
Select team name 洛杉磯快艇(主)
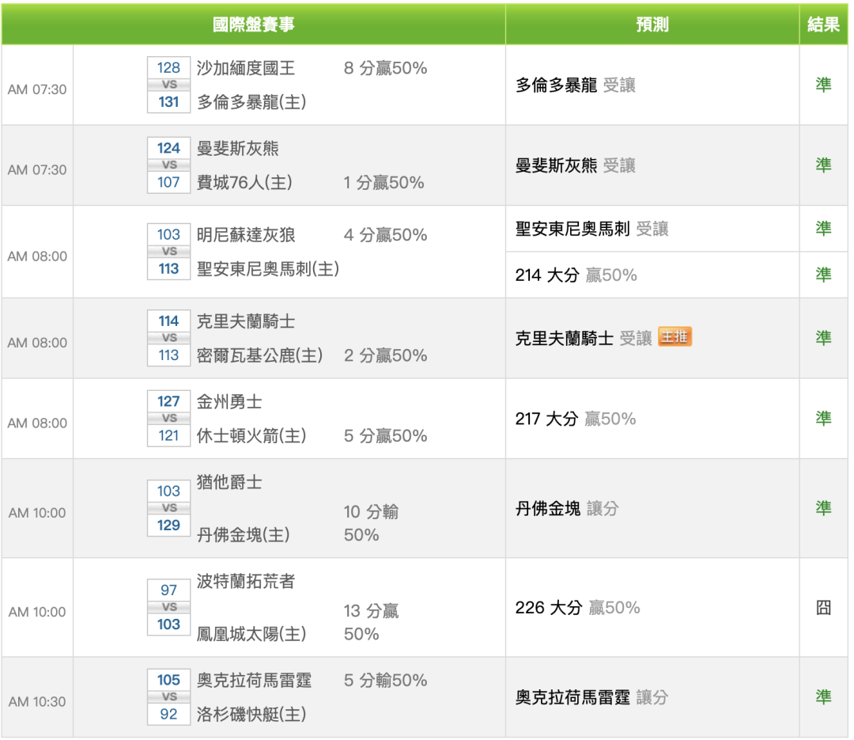(251, 715)
